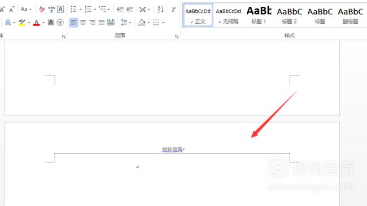The image size is (367, 206).
Task: Toggle character shading icon
Action: (x=51, y=23)
